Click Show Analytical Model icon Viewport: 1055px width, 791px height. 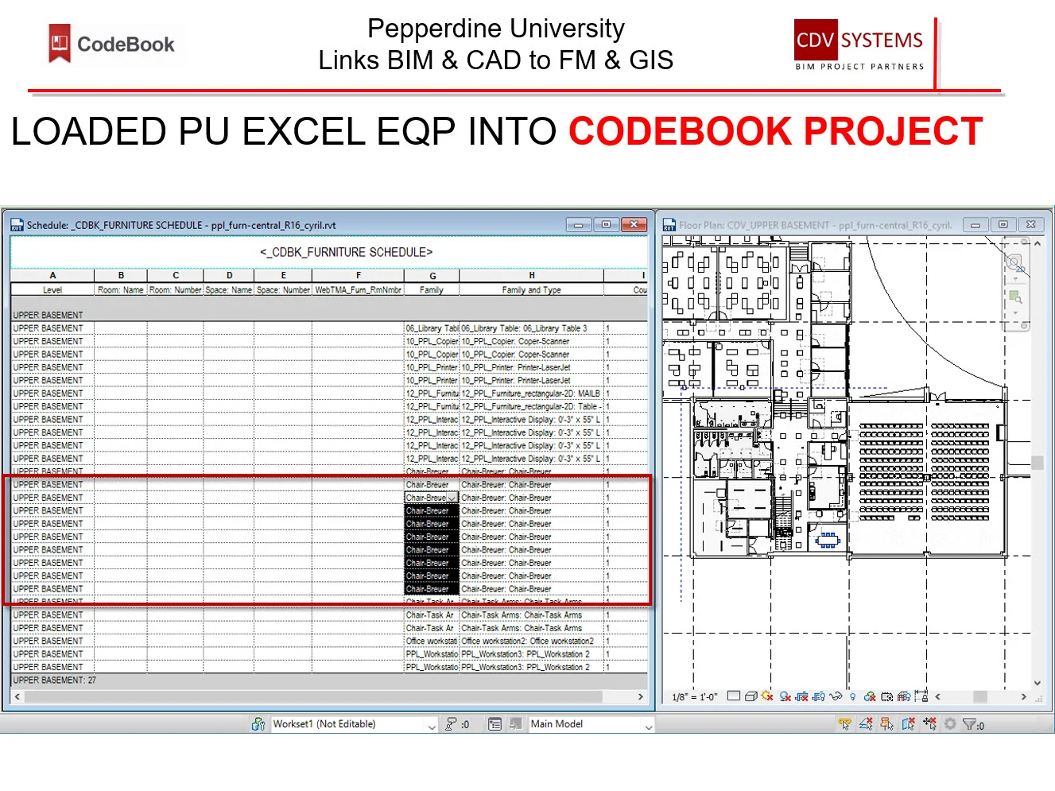click(904, 696)
